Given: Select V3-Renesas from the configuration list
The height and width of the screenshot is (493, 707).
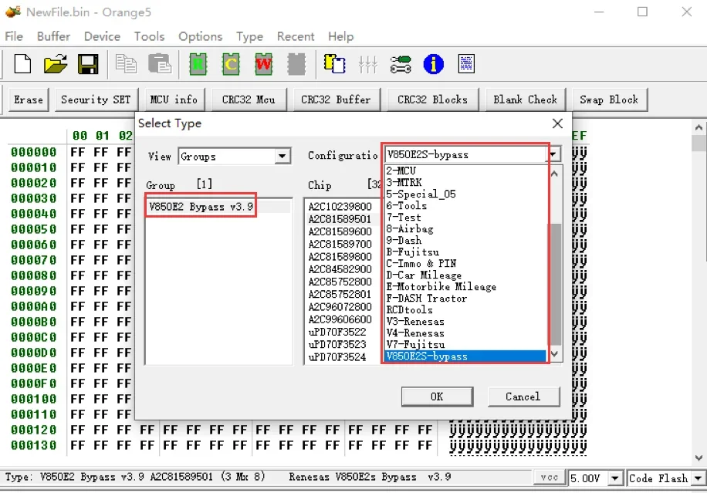Looking at the screenshot, I should [415, 322].
